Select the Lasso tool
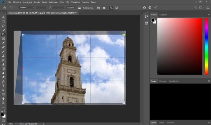This screenshot has width=211, height=125. click(3, 26)
